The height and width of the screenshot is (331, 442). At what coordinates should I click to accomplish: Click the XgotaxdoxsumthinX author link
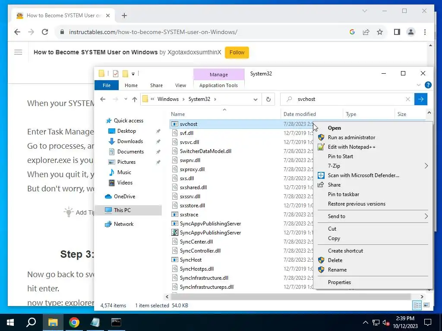[194, 52]
